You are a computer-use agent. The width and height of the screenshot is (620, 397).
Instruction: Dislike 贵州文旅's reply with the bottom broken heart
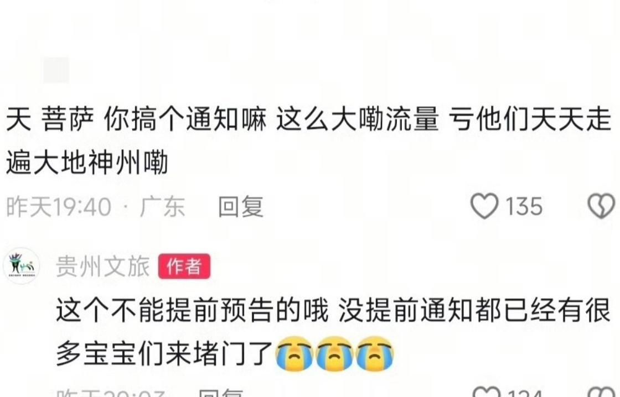[x=601, y=393]
